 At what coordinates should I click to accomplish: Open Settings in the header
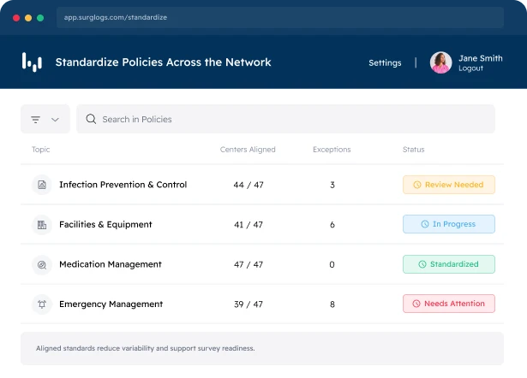click(x=385, y=62)
